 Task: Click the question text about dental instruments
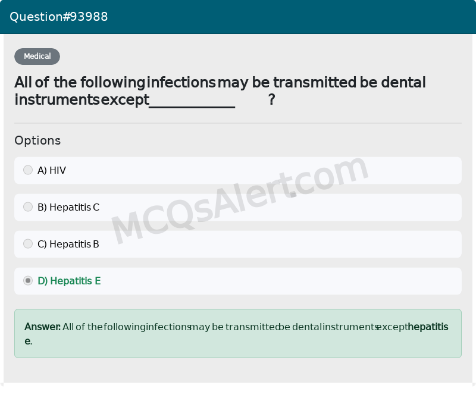pos(220,83)
